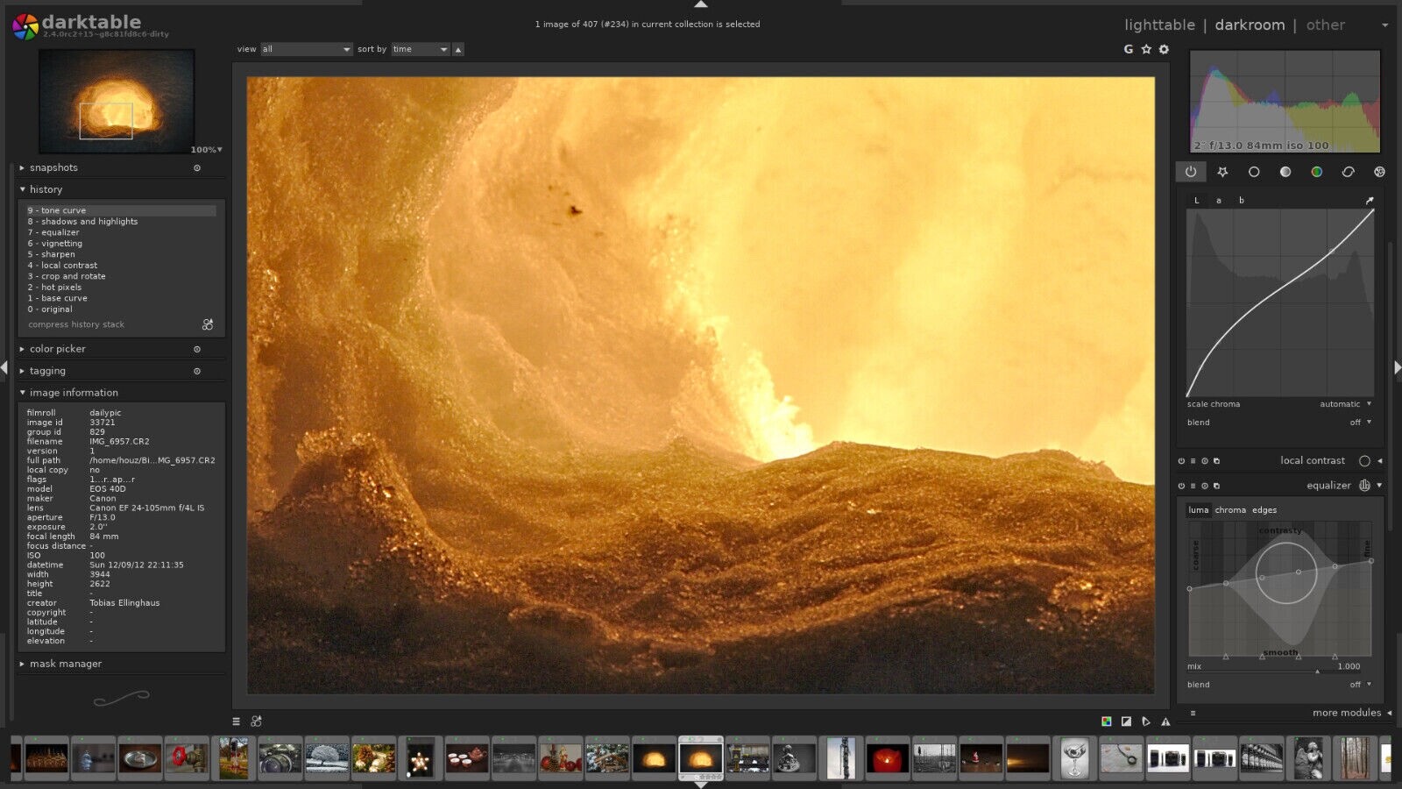The image size is (1402, 789).
Task: Activate the tone curve color picker eyedropper
Action: (x=1370, y=200)
